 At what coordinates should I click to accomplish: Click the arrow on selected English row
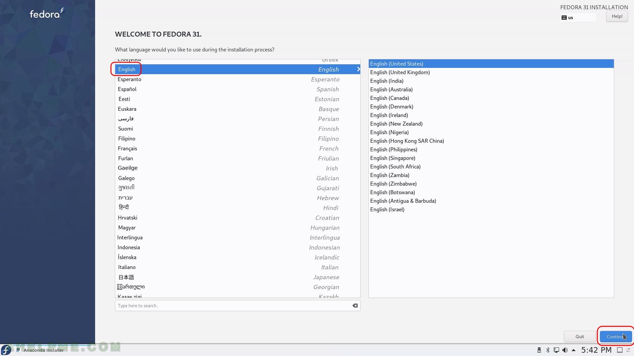(358, 69)
